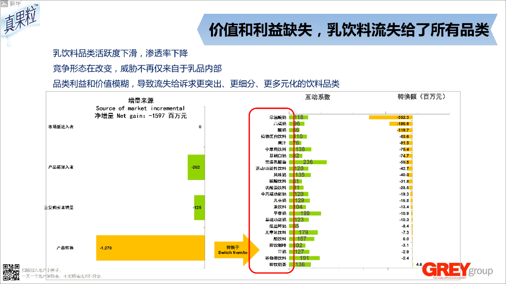The height and width of the screenshot is (284, 506).
Task: Click the 果汁 category label
Action: (x=282, y=142)
